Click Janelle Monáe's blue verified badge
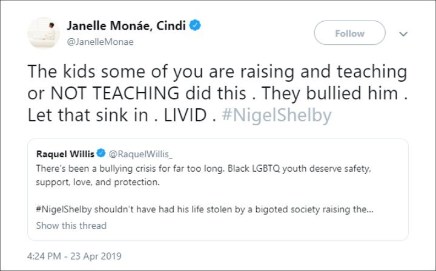This screenshot has width=436, height=271. [195, 25]
